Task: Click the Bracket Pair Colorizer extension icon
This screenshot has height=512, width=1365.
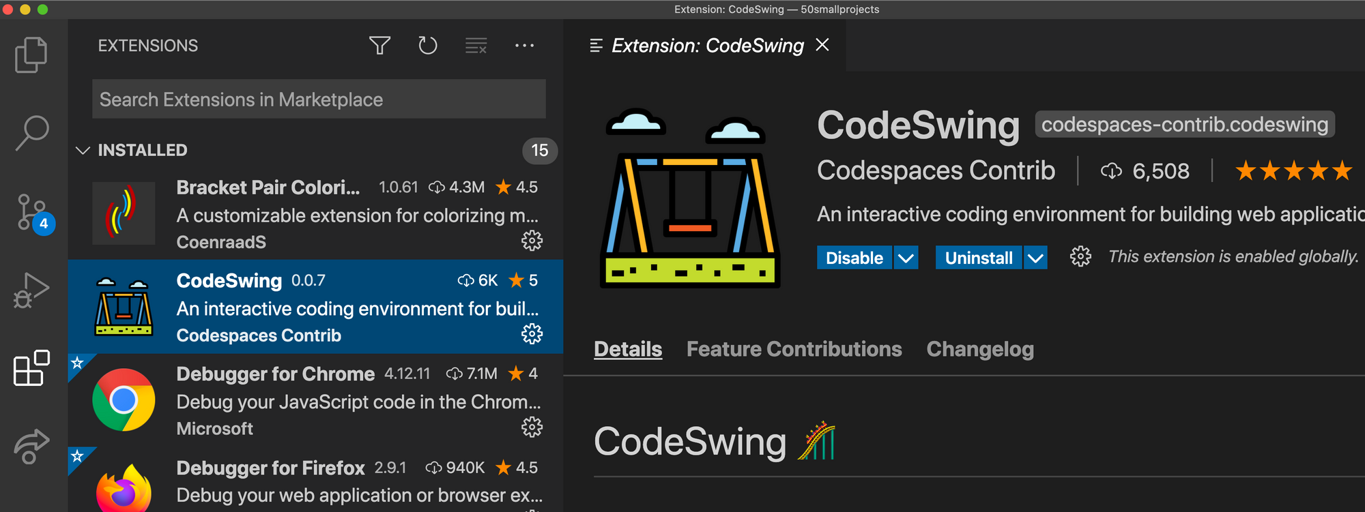Action: (124, 213)
